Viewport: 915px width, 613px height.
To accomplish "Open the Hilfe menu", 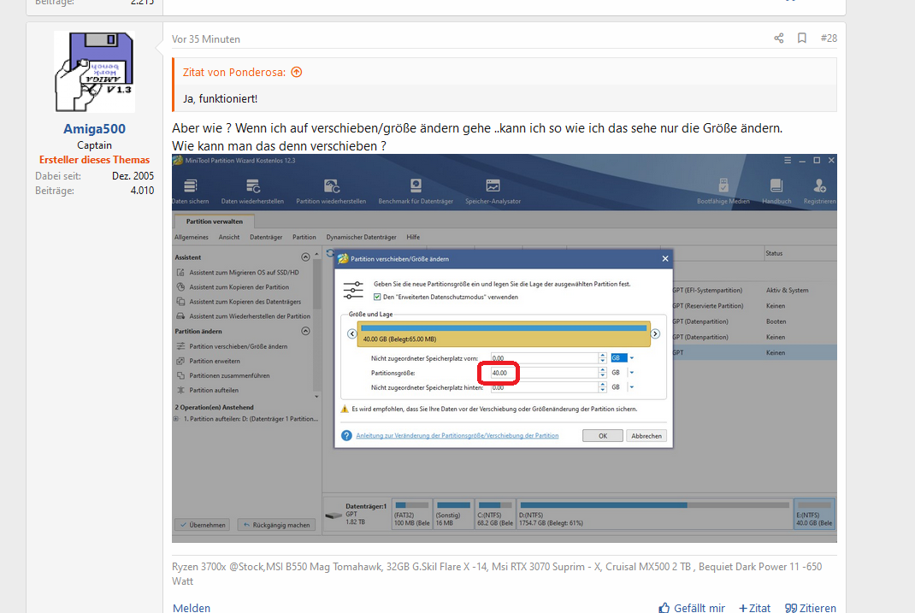I will pyautogui.click(x=413, y=238).
